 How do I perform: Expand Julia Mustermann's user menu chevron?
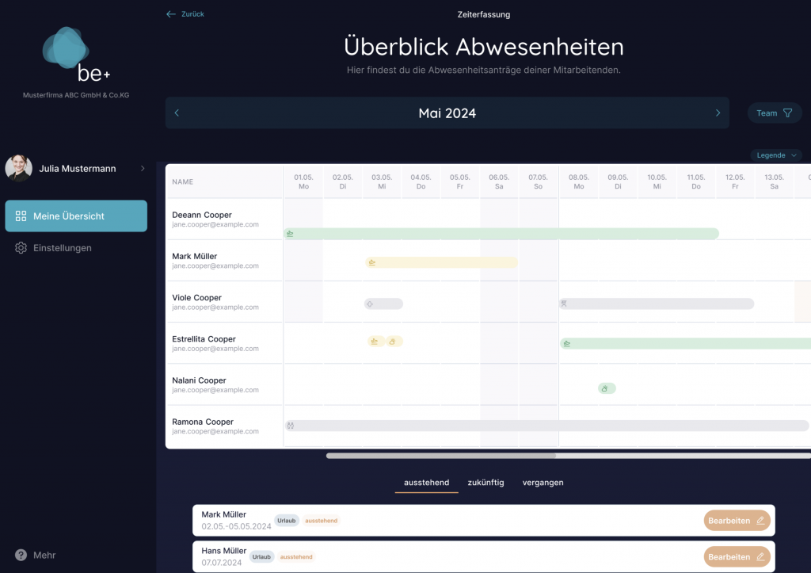coord(143,168)
